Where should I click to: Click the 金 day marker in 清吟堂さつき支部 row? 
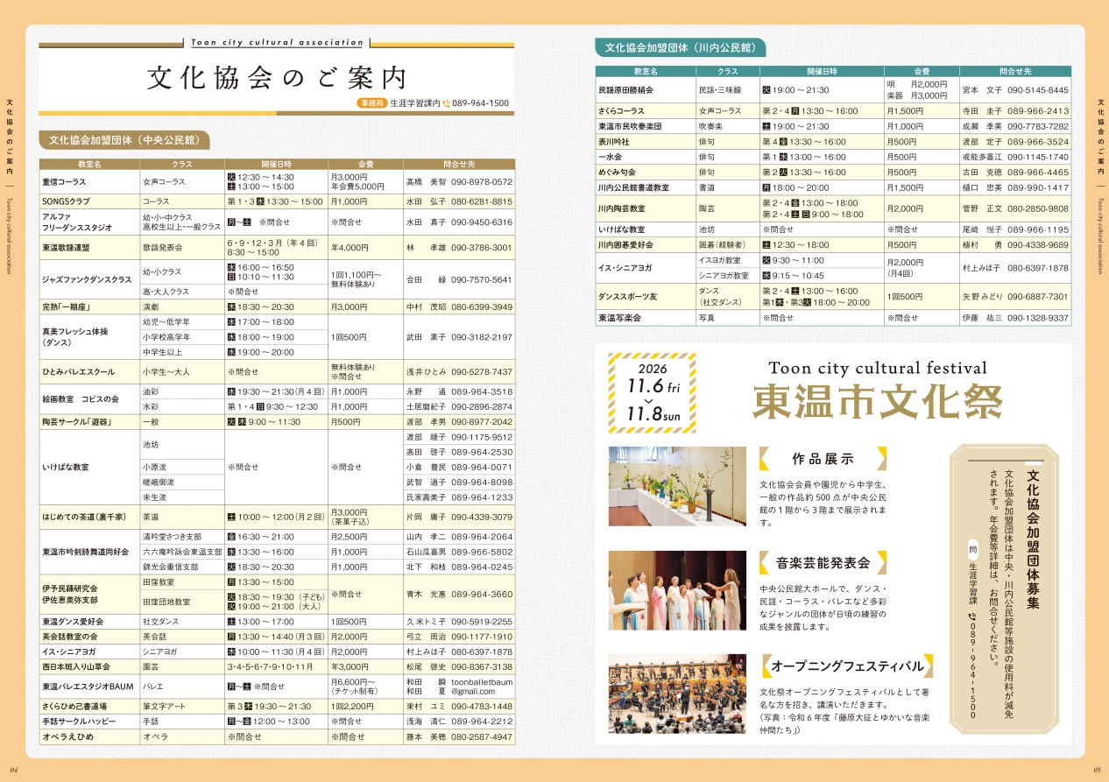coord(232,537)
